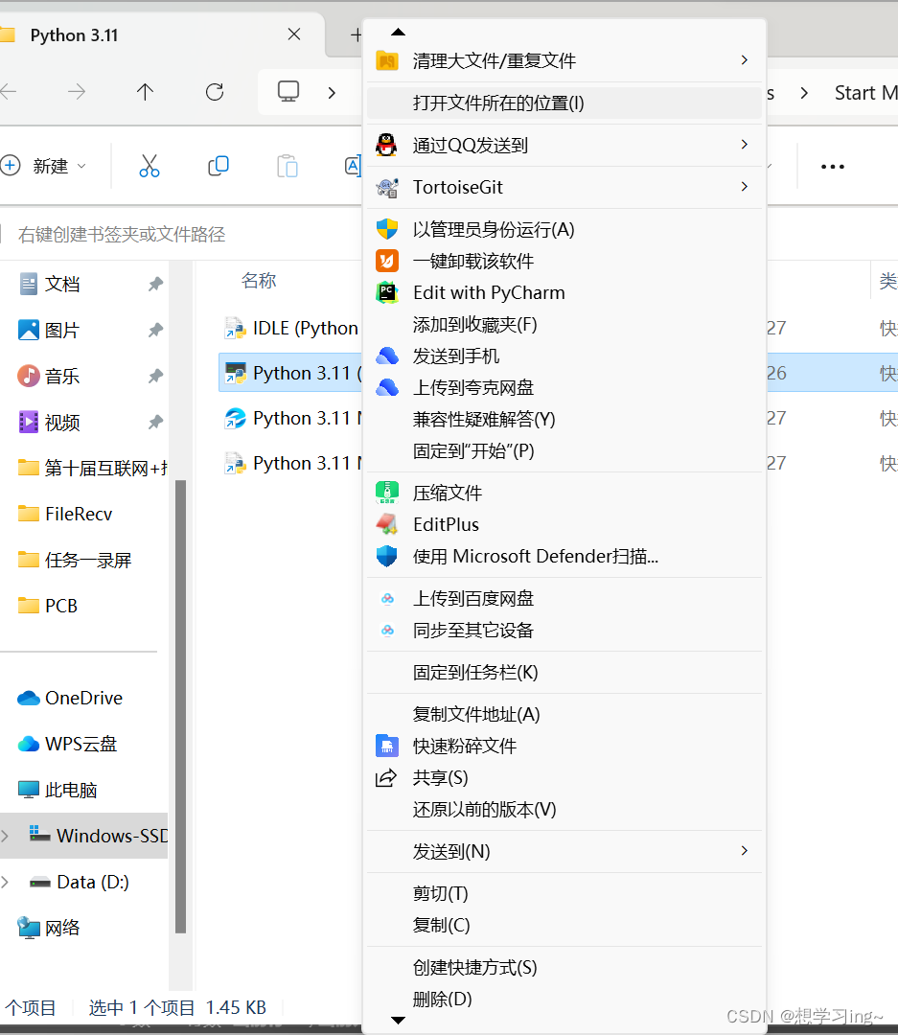Click the share icon beside 共享(S)

tap(386, 777)
